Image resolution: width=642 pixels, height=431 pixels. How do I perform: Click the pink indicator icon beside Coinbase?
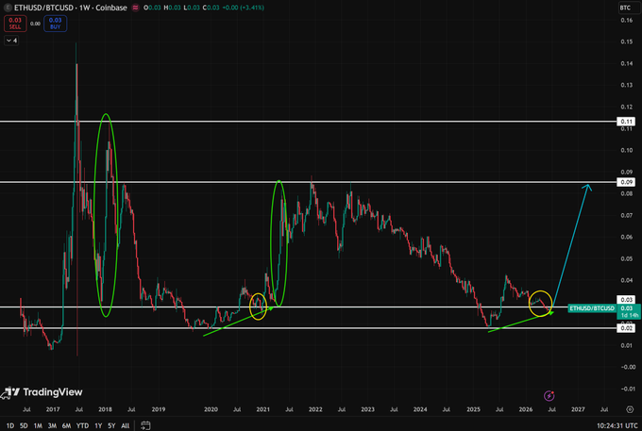[135, 8]
